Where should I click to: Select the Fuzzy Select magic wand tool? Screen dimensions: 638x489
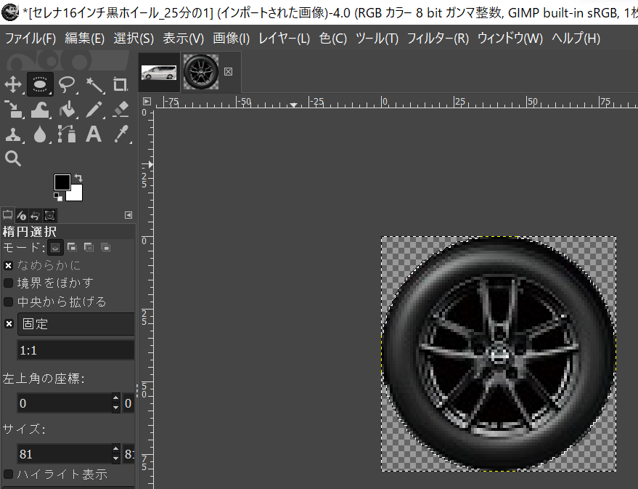click(94, 84)
